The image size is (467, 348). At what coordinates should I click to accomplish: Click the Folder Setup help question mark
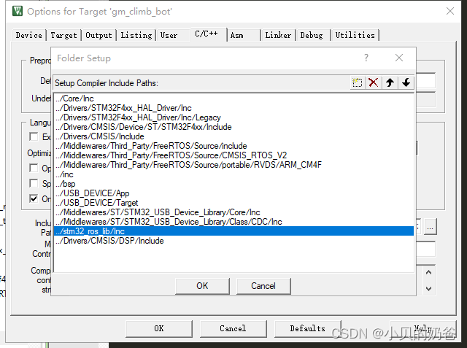click(x=366, y=58)
